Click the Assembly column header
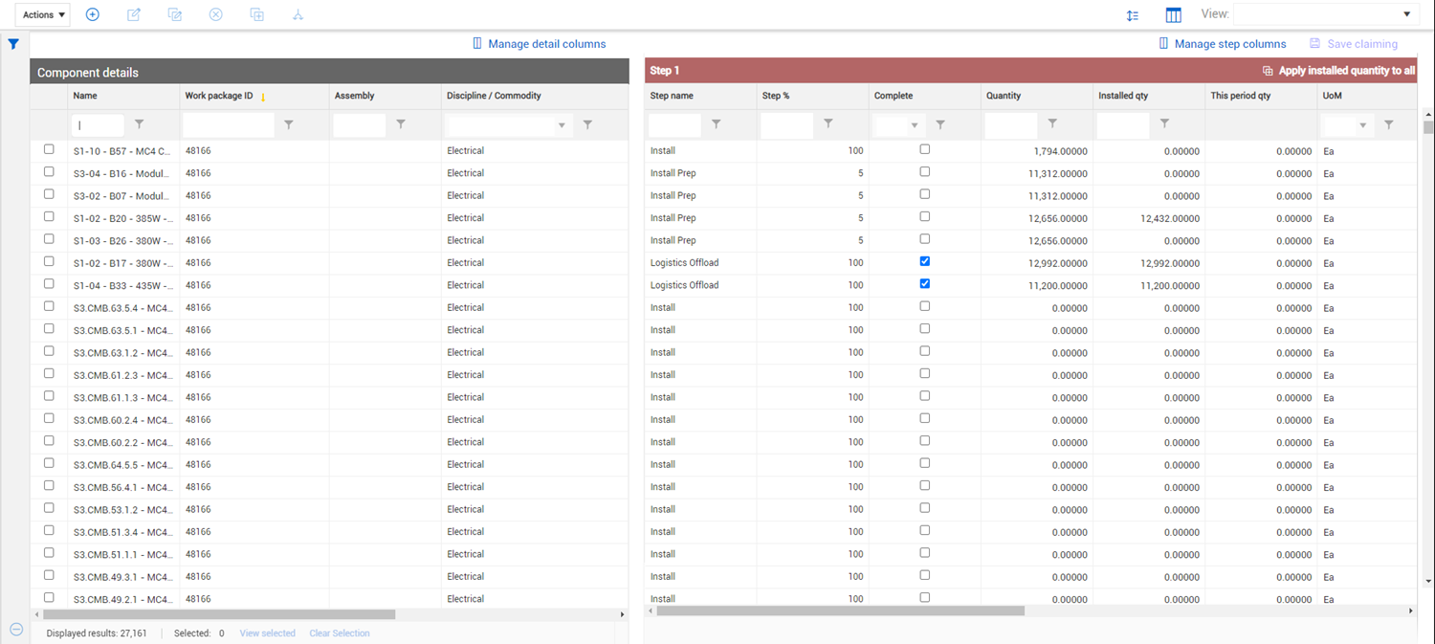The width and height of the screenshot is (1435, 644). [x=354, y=96]
